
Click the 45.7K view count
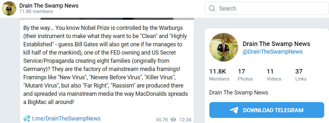162,120
